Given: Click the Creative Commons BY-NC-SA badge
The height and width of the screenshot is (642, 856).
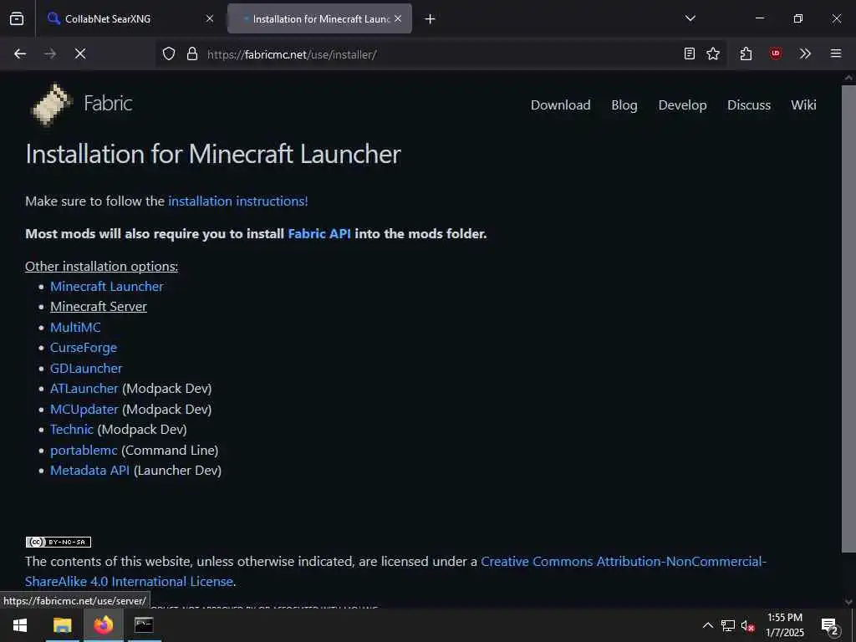Looking at the screenshot, I should (58, 542).
